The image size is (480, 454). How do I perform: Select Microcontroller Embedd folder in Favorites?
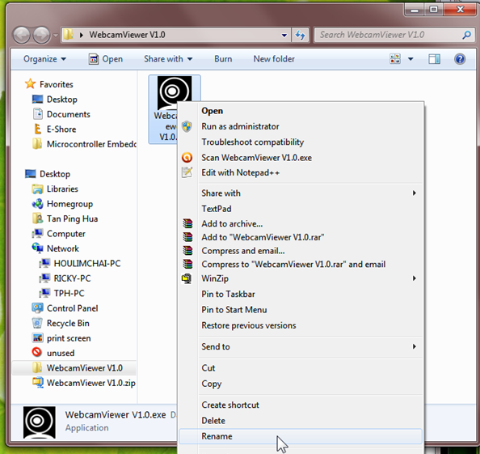coord(91,144)
